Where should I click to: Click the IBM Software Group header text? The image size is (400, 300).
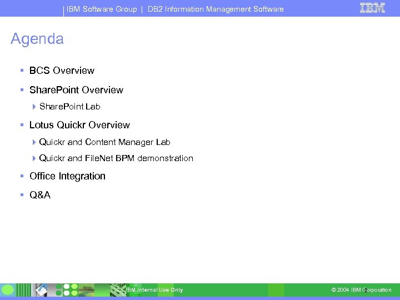tap(102, 9)
